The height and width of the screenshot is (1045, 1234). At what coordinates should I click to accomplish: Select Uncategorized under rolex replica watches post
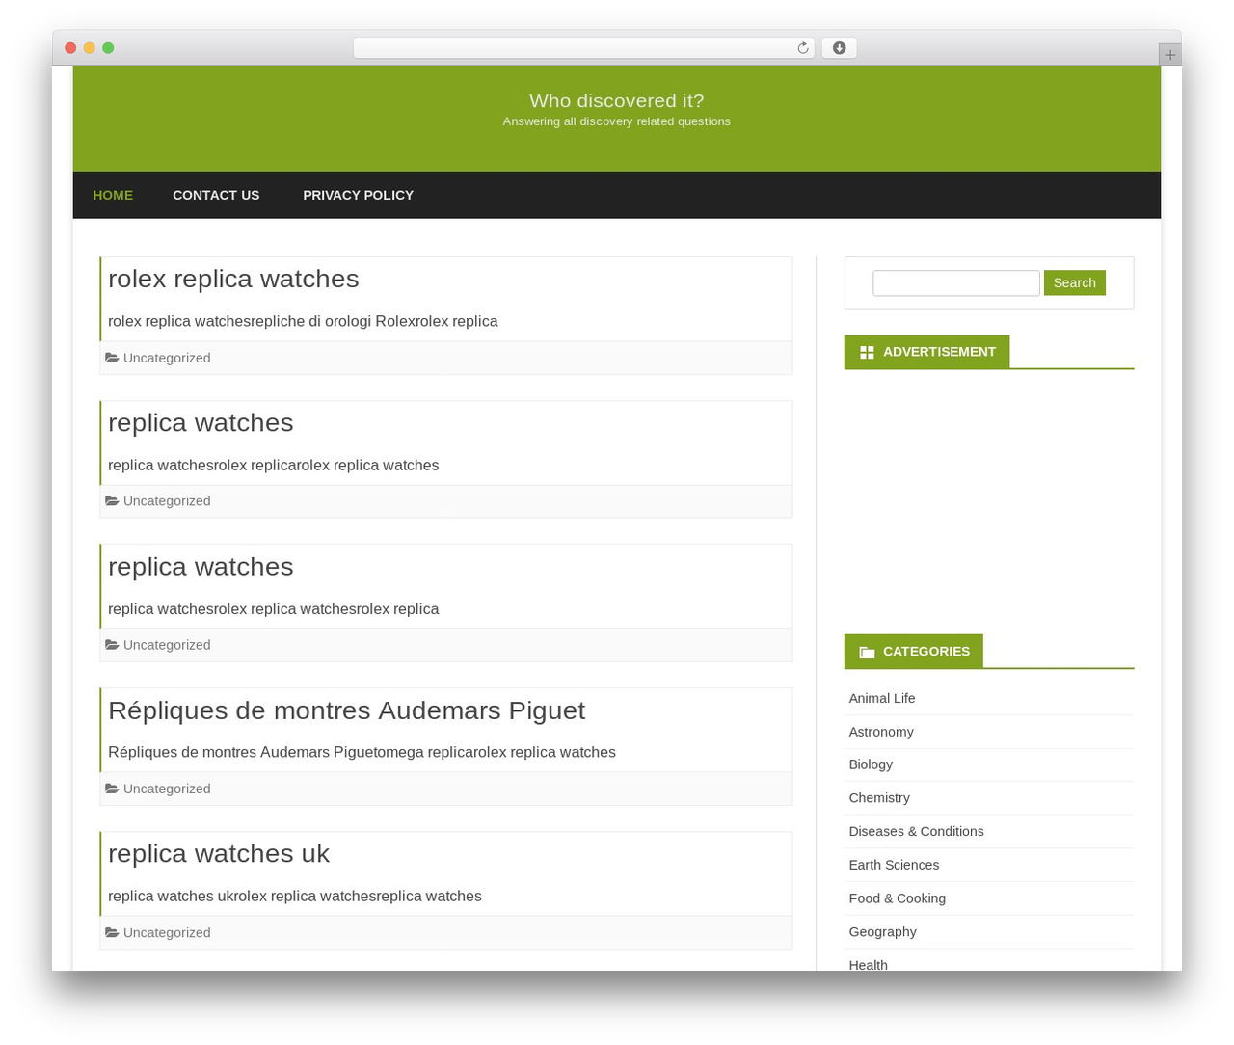[167, 358]
